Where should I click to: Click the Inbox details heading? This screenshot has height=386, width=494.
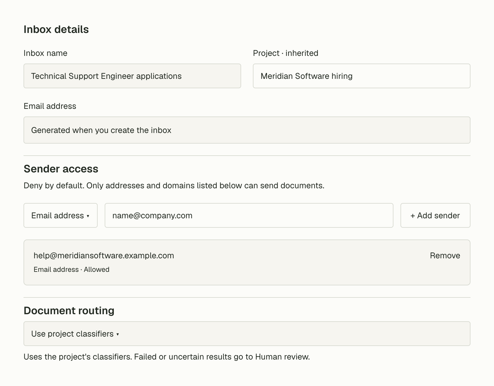click(56, 29)
